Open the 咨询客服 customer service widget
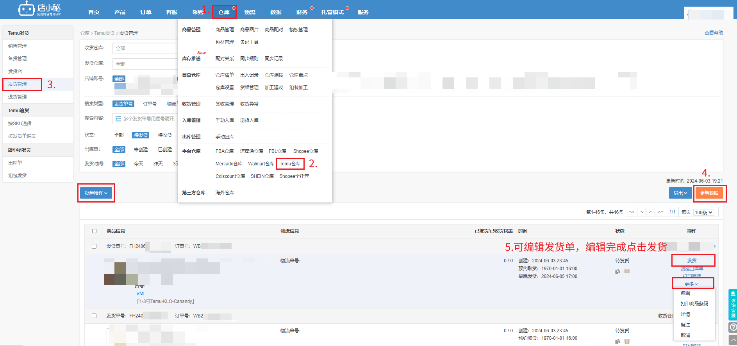The height and width of the screenshot is (346, 737). pos(733,305)
